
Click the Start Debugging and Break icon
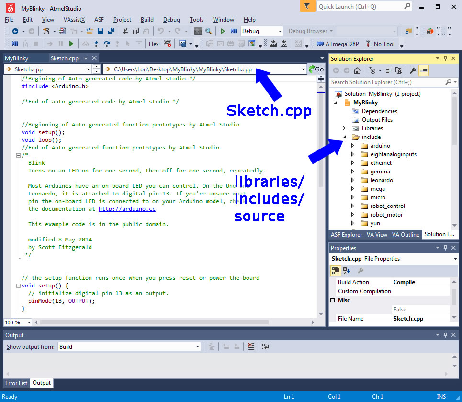tap(233, 31)
